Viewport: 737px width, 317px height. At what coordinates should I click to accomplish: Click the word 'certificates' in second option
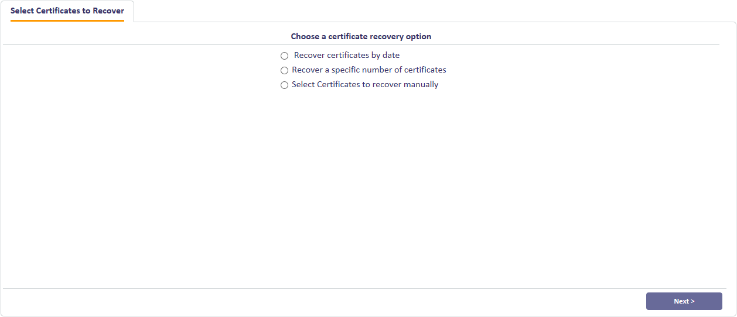(x=425, y=70)
